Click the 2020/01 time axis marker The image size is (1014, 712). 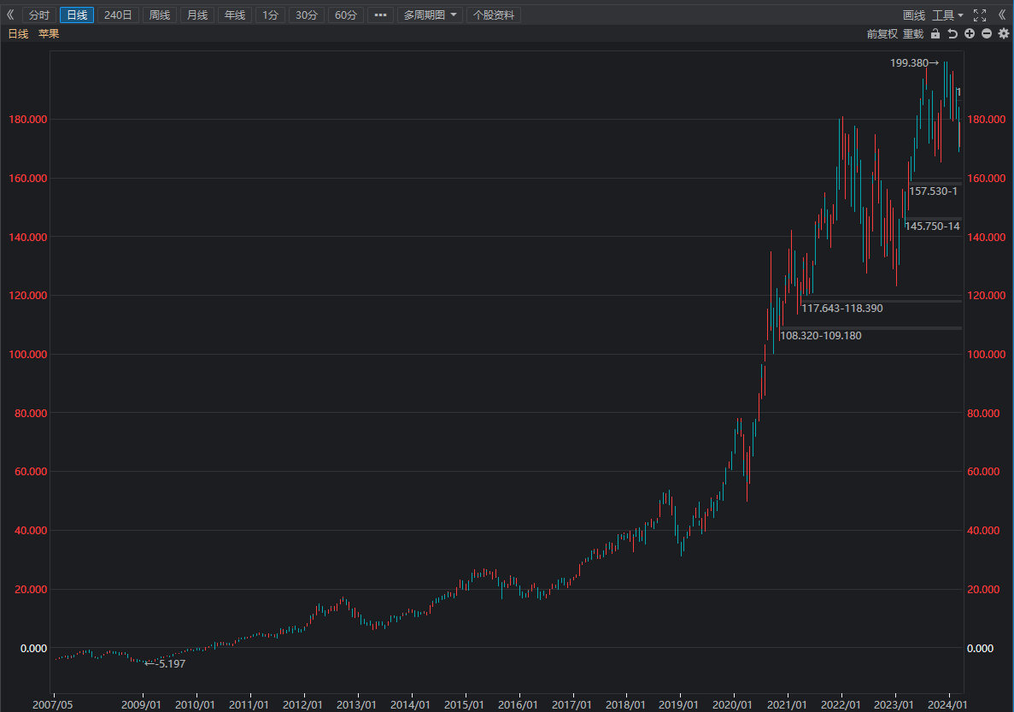pos(732,705)
